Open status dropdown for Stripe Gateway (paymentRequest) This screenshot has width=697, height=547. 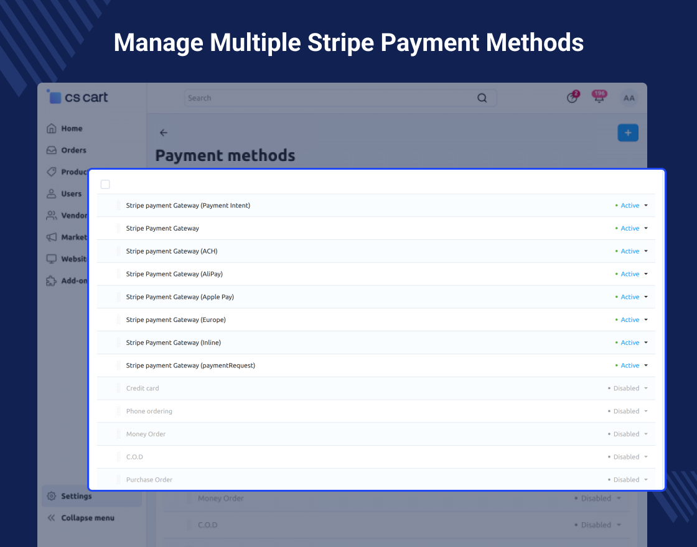(x=631, y=365)
